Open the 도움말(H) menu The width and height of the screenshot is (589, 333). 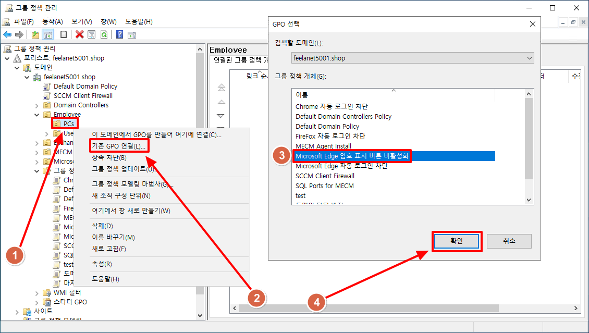tap(139, 22)
